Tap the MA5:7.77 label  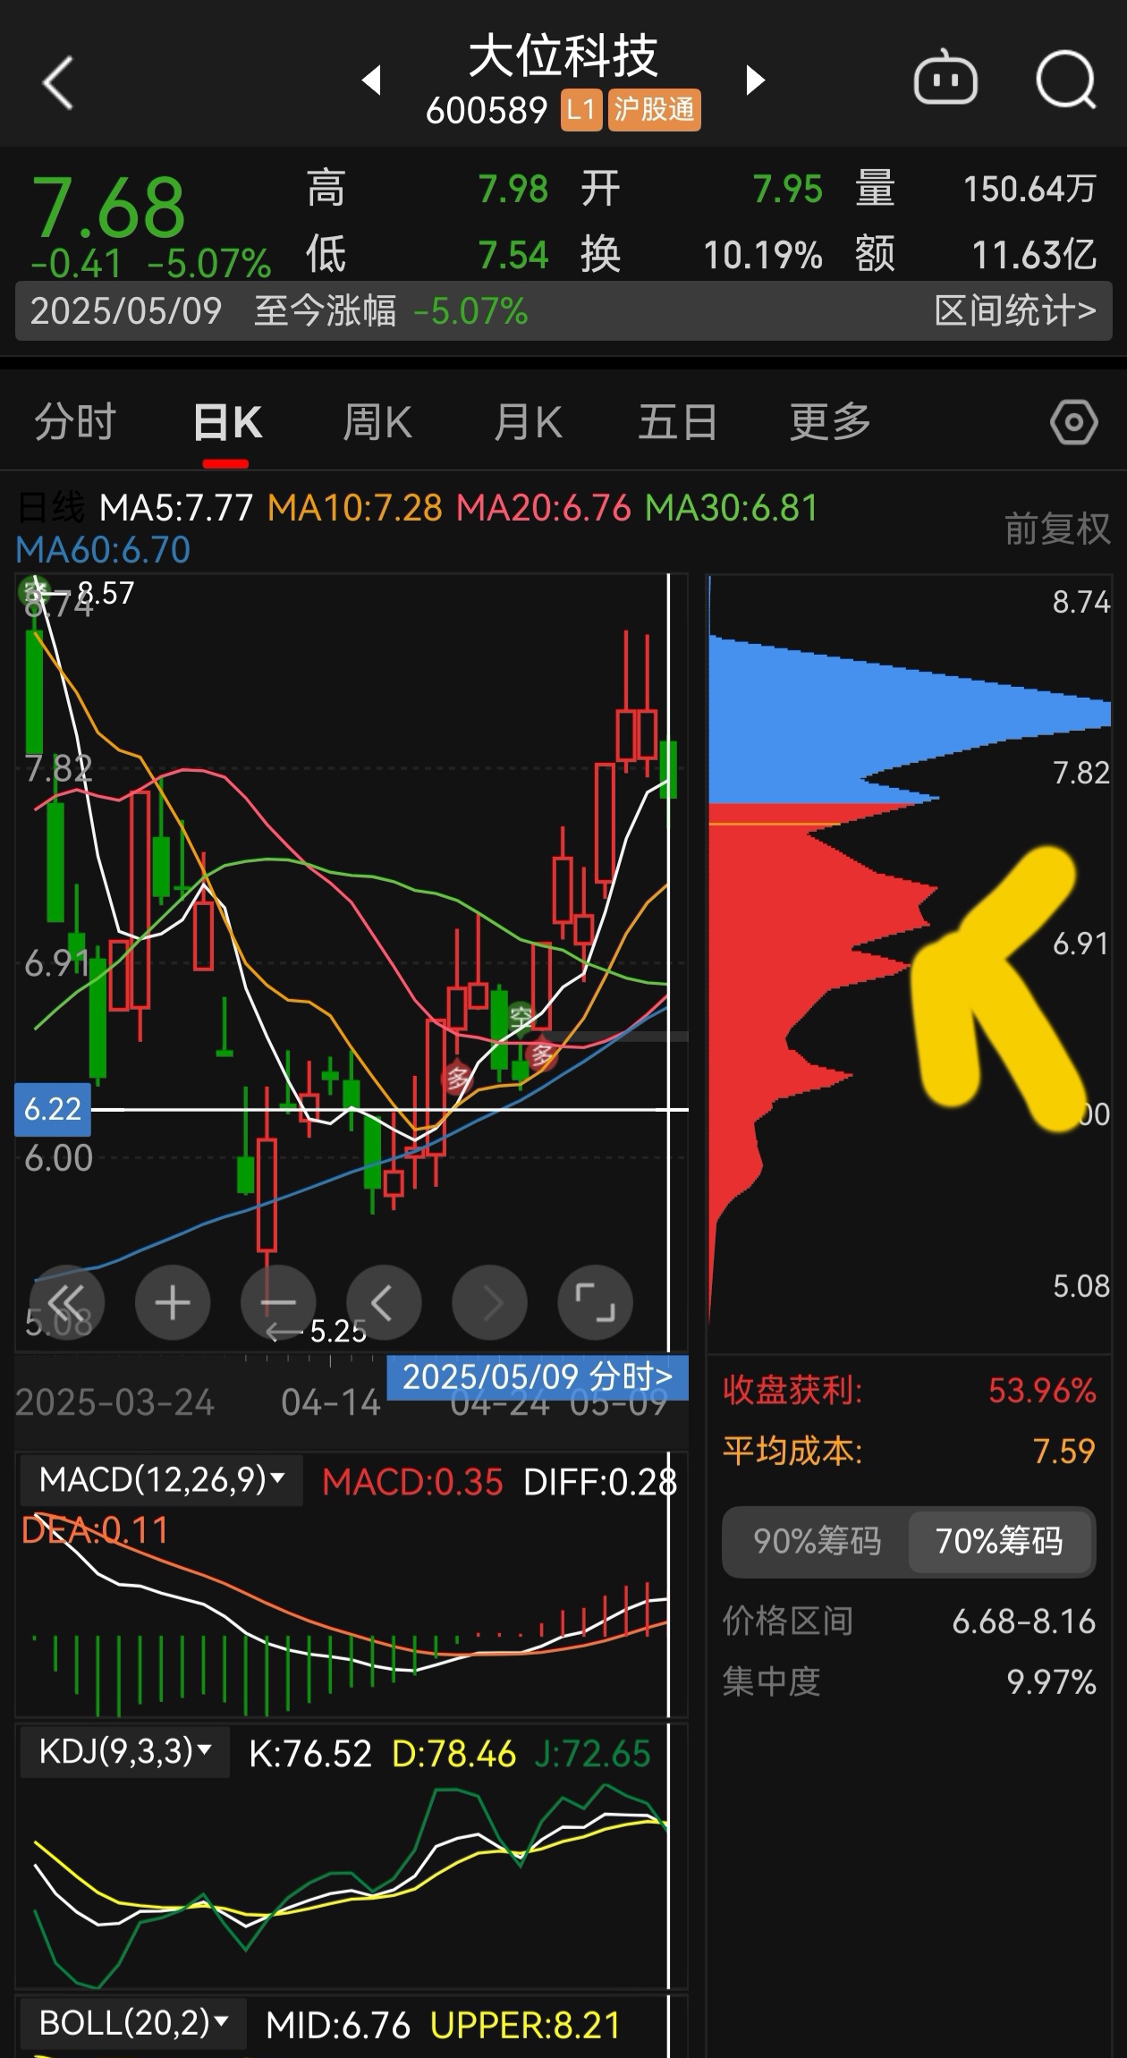point(176,508)
